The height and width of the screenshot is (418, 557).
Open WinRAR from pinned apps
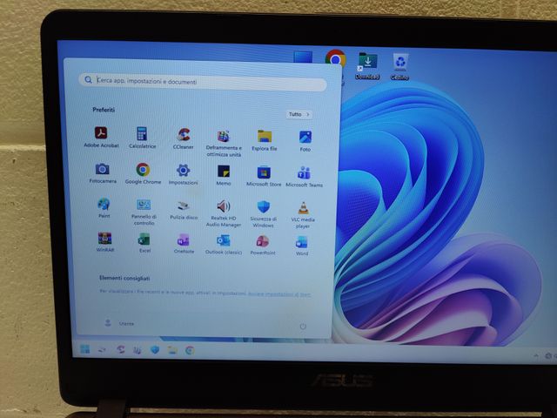point(104,242)
